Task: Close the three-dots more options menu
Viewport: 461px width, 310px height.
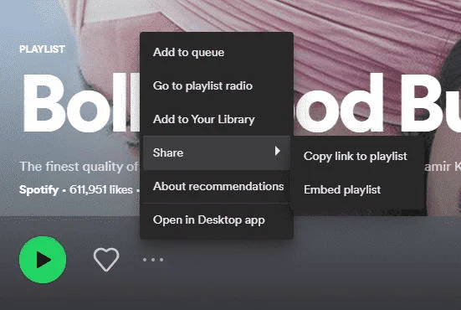Action: [x=153, y=260]
